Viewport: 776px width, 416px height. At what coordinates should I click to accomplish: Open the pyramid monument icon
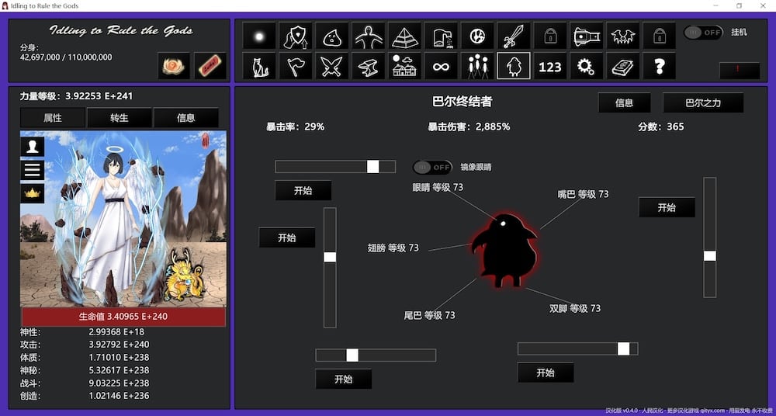pos(404,36)
